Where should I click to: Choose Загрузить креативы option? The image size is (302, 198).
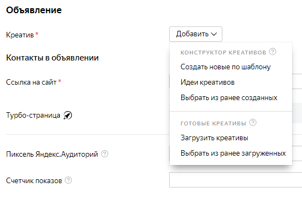coord(214,138)
